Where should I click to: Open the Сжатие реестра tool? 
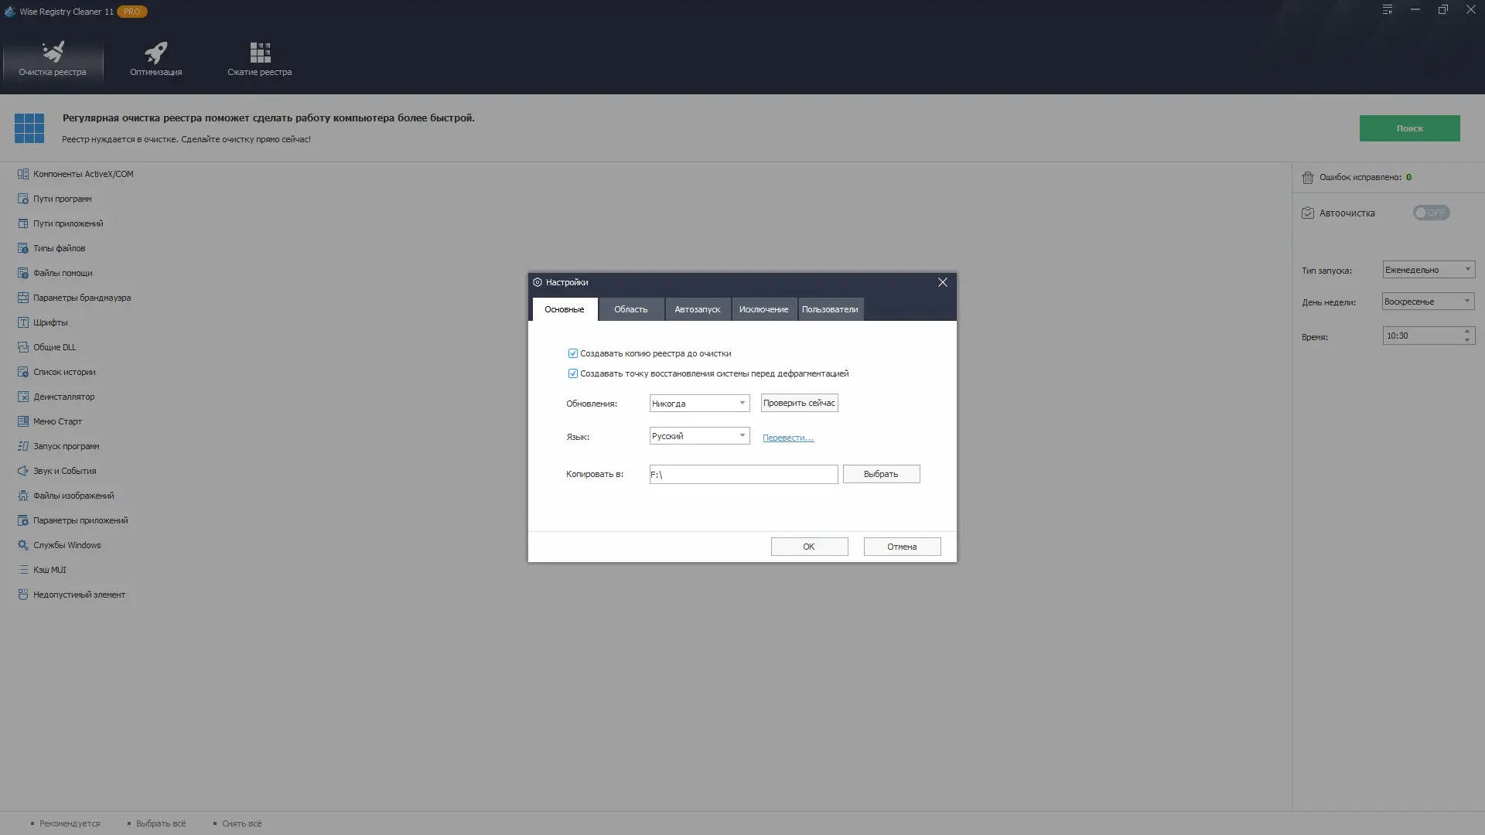(259, 58)
